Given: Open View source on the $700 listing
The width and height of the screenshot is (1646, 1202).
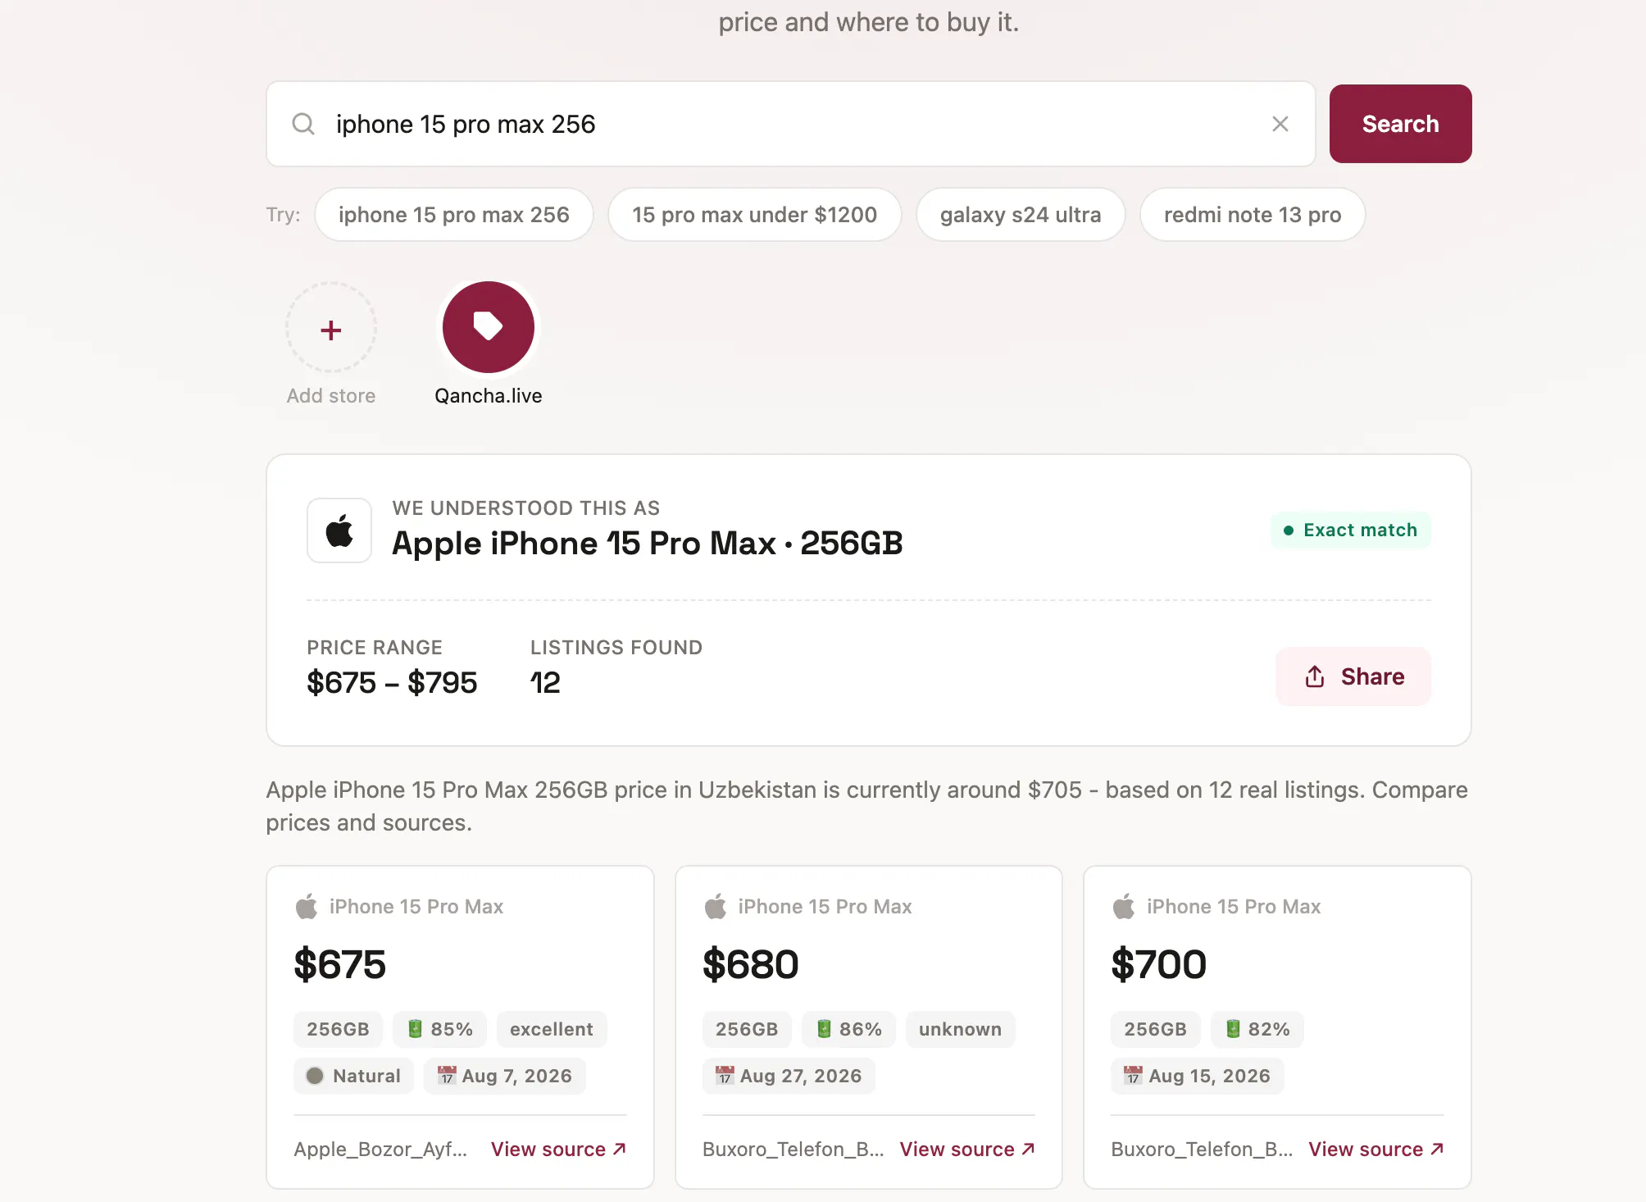Looking at the screenshot, I should [x=1376, y=1150].
